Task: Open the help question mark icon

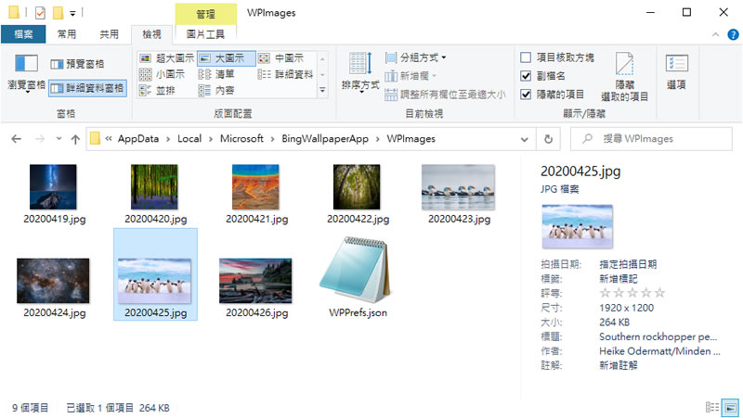Action: click(731, 34)
